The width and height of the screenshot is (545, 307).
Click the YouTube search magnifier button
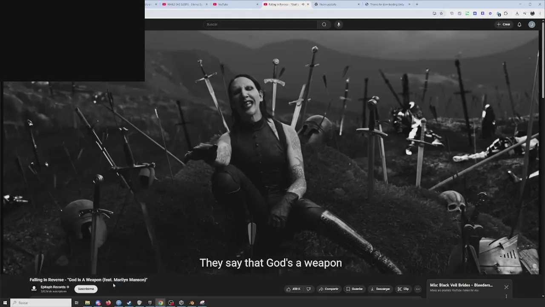coord(324,24)
